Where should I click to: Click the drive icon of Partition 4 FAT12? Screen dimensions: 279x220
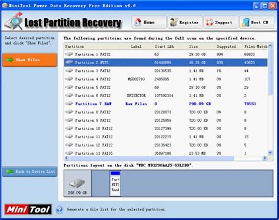click(x=69, y=79)
